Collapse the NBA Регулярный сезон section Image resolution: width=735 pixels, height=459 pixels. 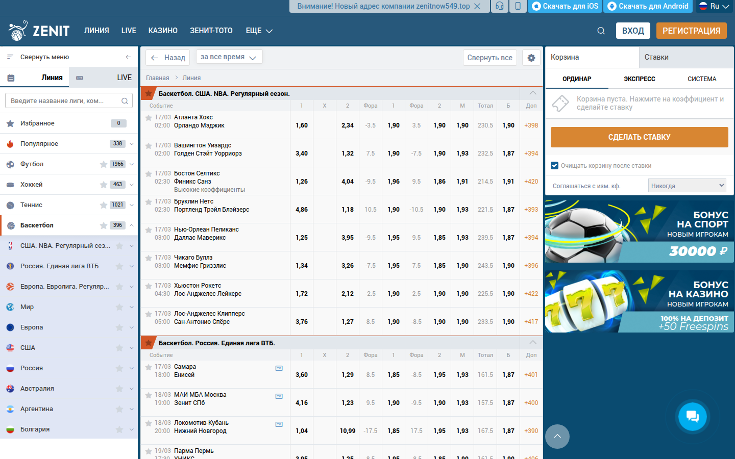pos(532,93)
